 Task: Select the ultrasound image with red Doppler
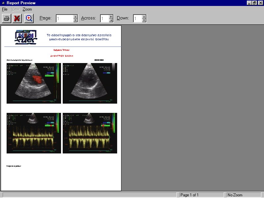tap(34, 83)
